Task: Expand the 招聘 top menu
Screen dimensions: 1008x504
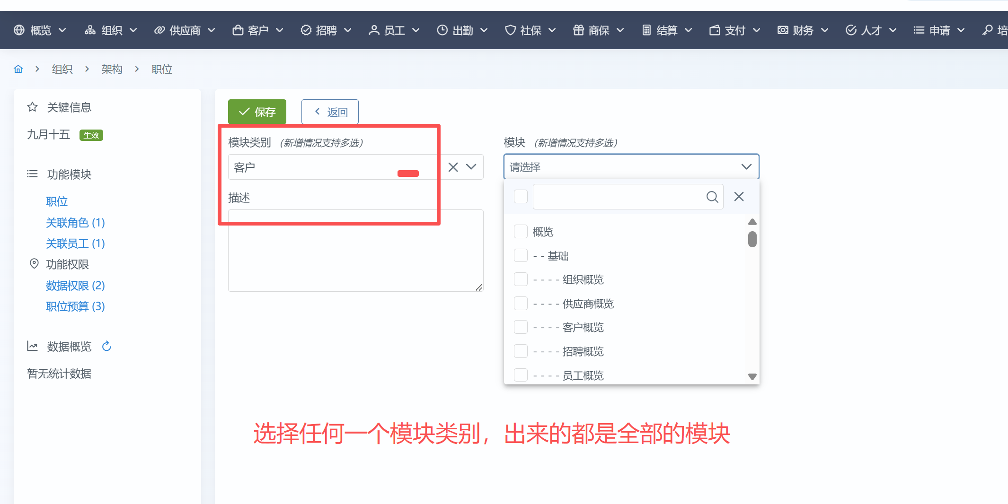Action: (x=326, y=30)
